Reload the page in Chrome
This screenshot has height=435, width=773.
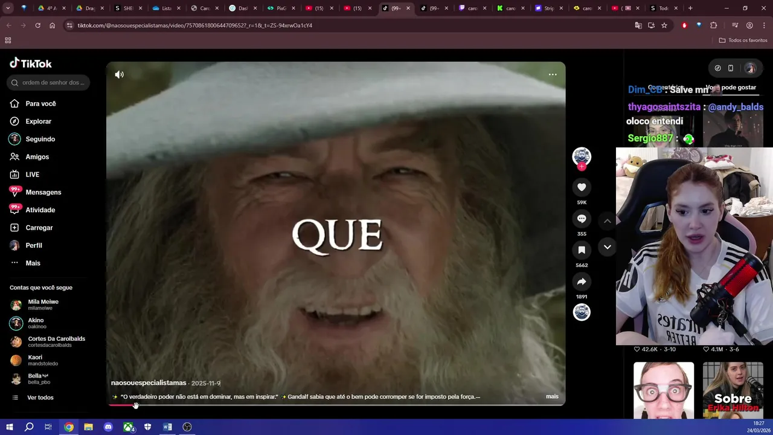pyautogui.click(x=37, y=25)
